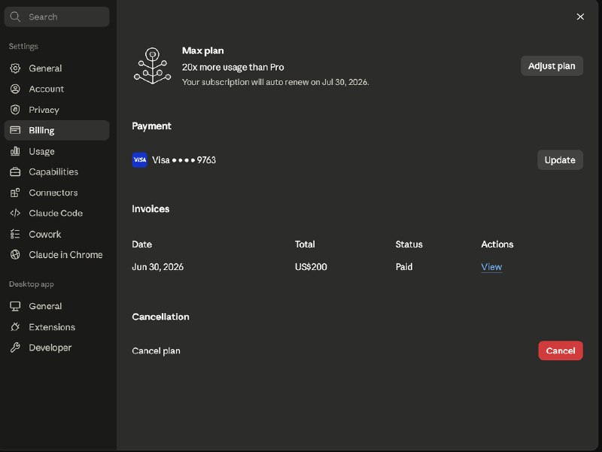
Task: Click the search magnifier icon
Action: tap(15, 17)
